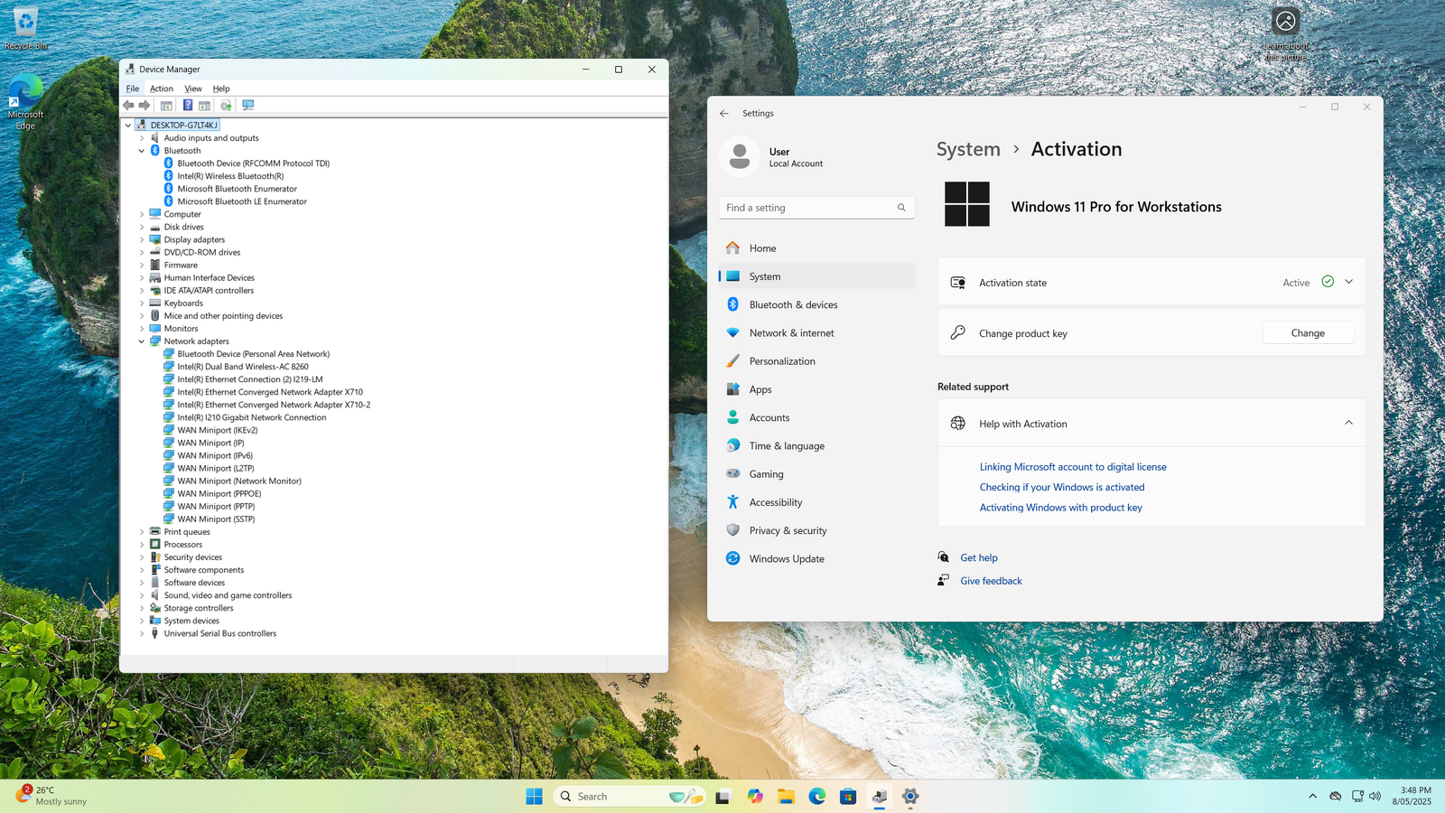Screen dimensions: 1445x813
Task: Open the Windows Start button
Action: [x=535, y=796]
